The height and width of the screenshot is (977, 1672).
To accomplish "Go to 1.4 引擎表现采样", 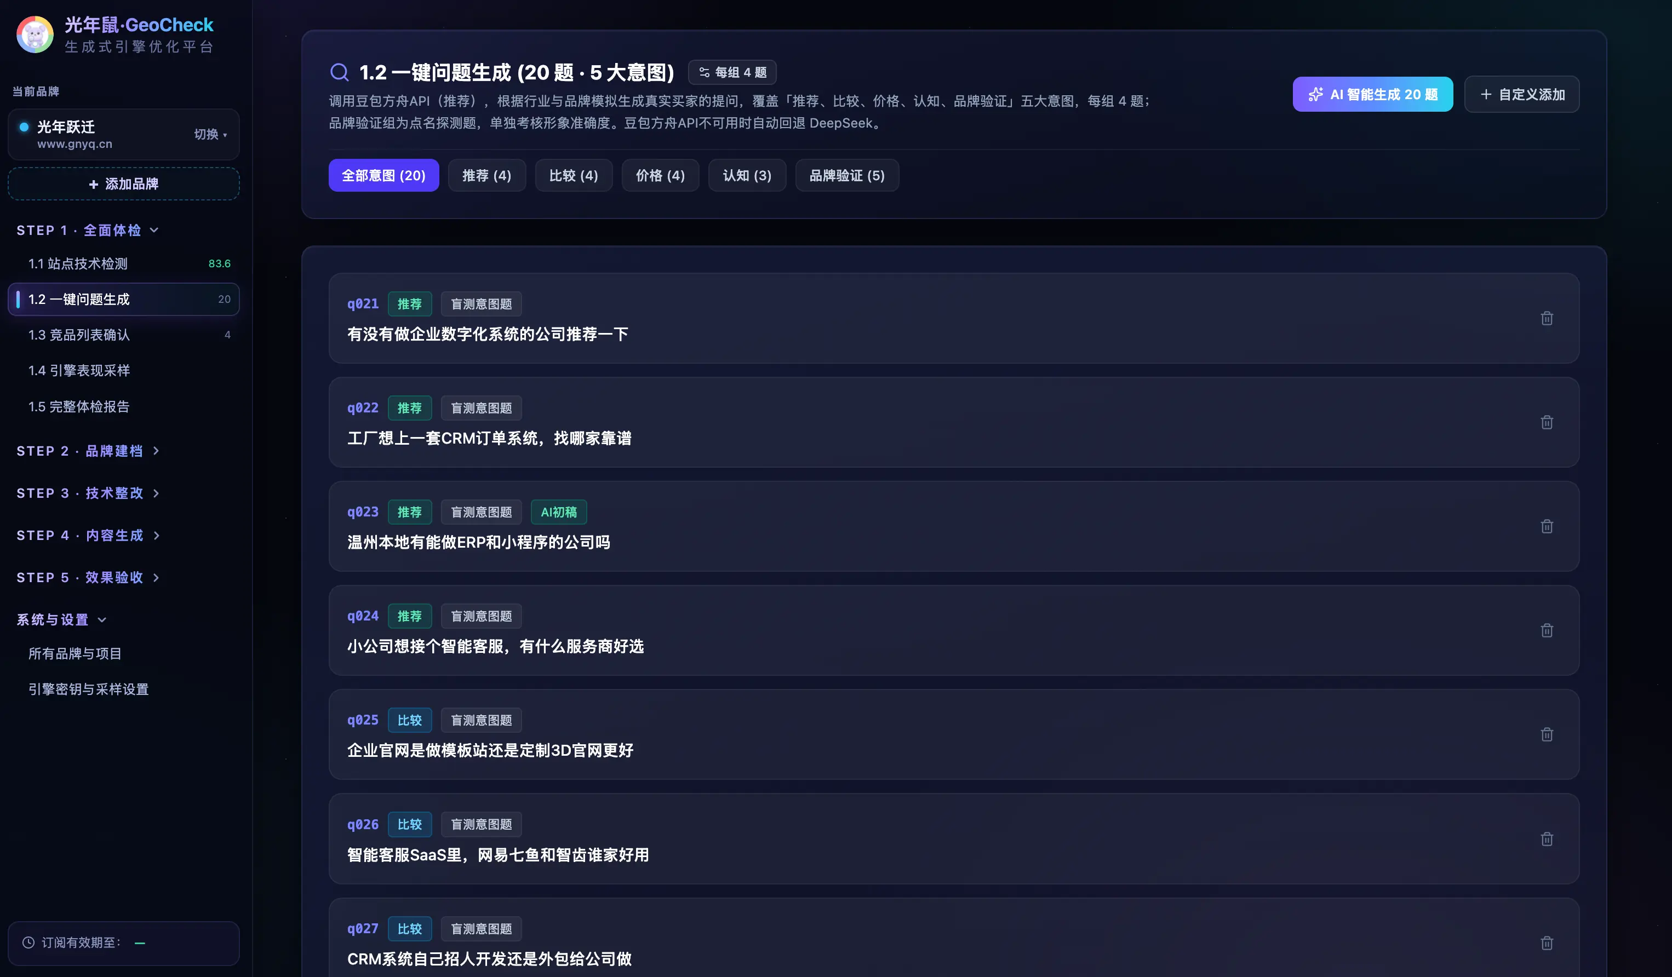I will coord(123,371).
